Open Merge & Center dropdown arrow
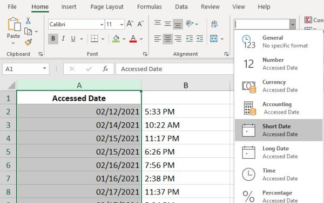324x203 pixels. pos(222,39)
